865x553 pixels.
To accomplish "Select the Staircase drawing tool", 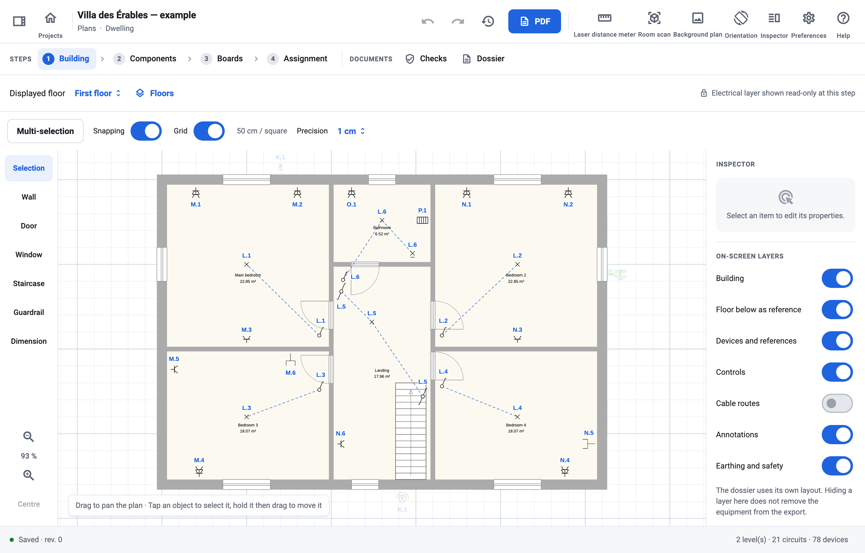I will coord(29,283).
